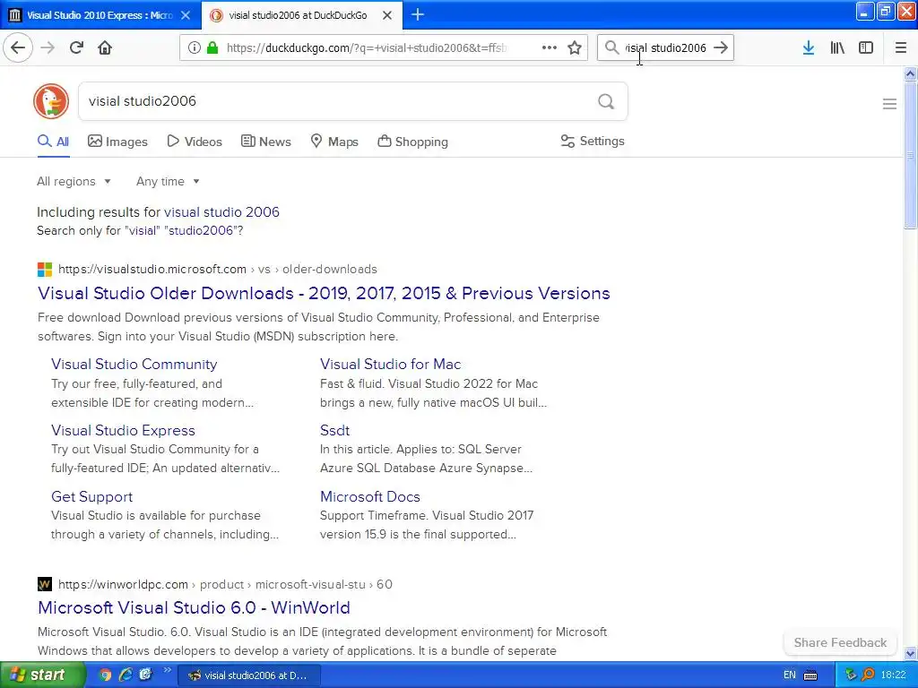Submit toolbar search with the arrow

[x=721, y=47]
